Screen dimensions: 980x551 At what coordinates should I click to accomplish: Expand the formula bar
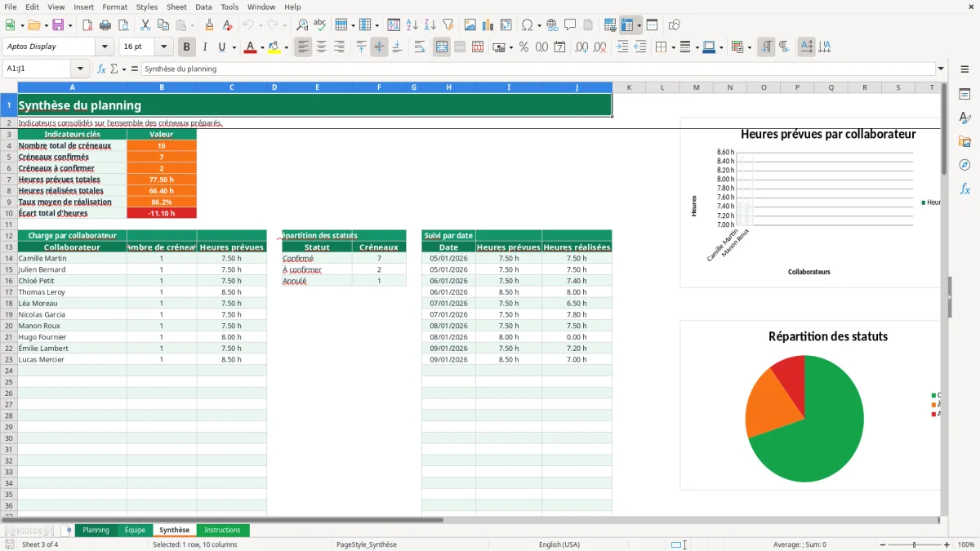942,69
